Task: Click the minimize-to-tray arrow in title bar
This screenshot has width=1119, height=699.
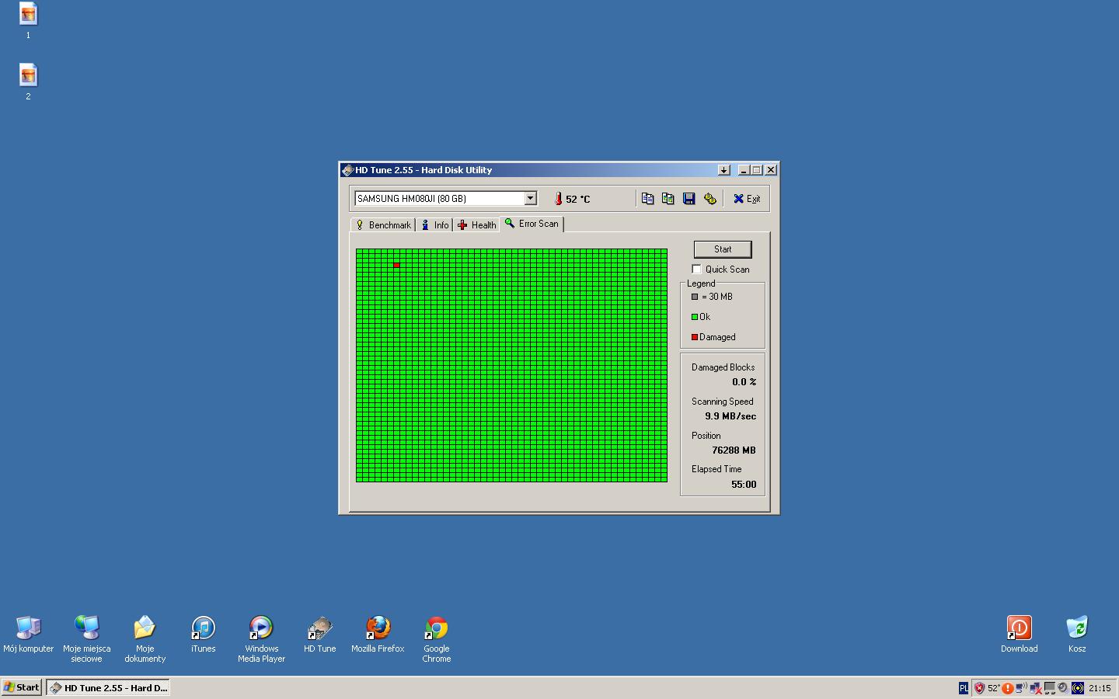Action: tap(724, 170)
